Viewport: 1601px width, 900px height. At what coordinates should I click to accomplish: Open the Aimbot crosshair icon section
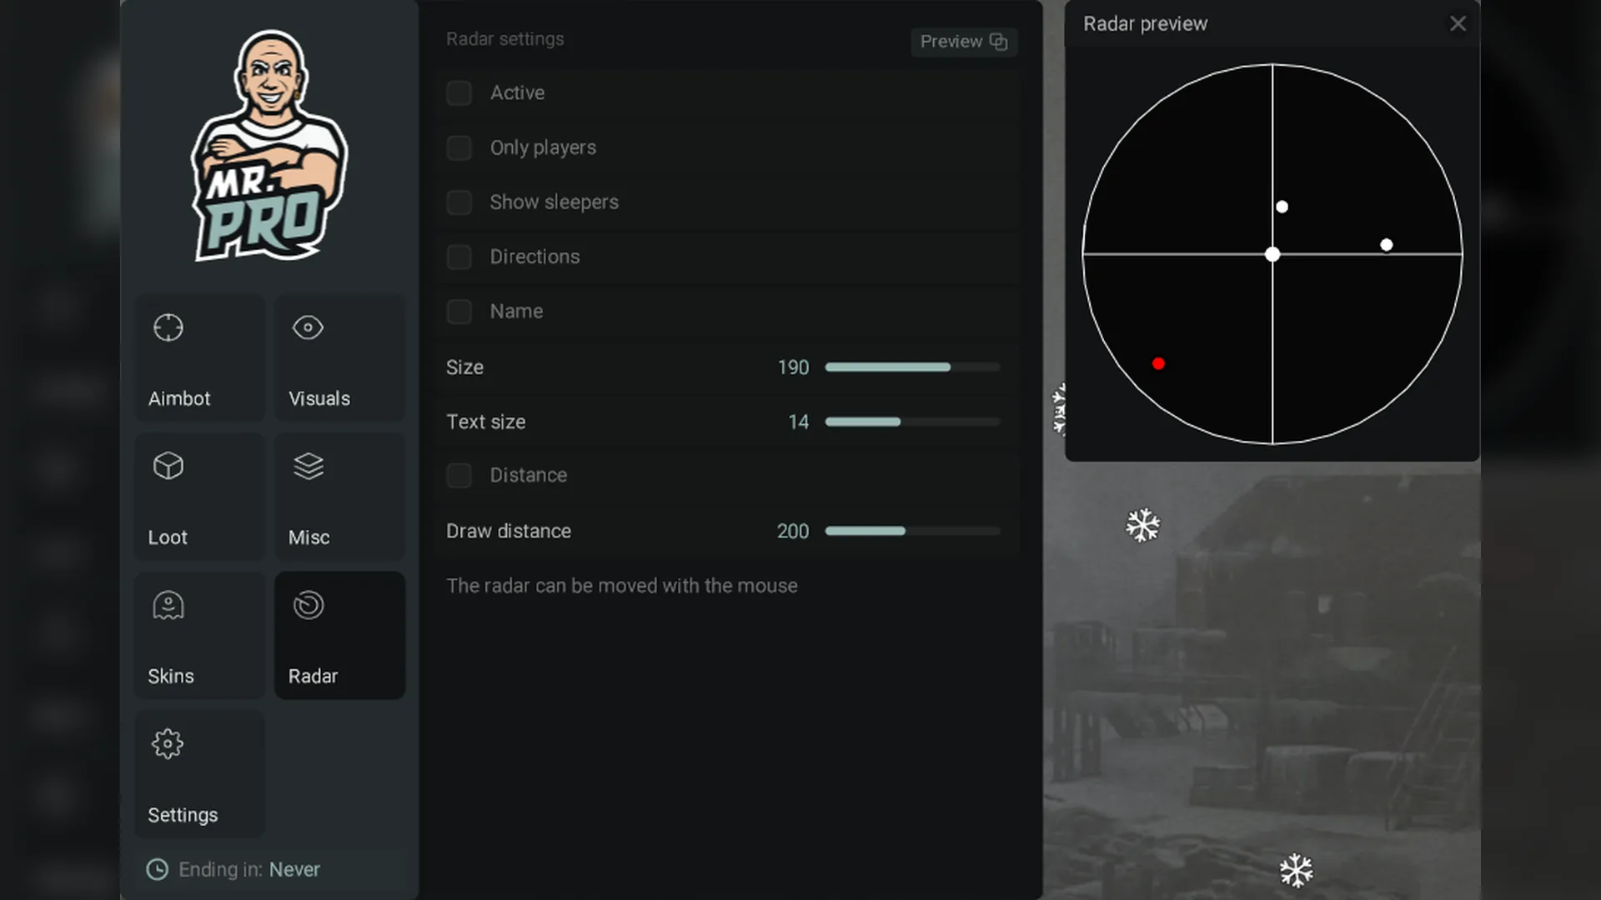pos(168,327)
